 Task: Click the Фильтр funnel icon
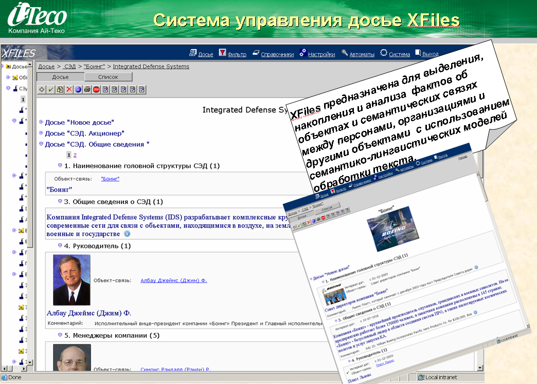tap(222, 53)
